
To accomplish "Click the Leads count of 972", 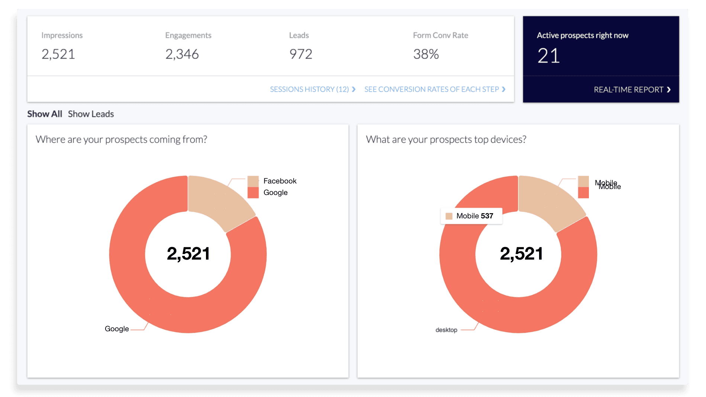I will (300, 54).
